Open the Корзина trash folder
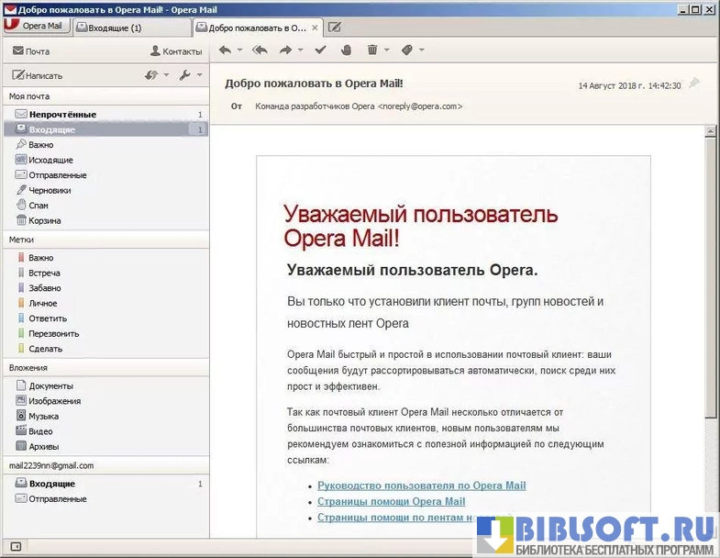Image resolution: width=720 pixels, height=558 pixels. click(x=45, y=220)
